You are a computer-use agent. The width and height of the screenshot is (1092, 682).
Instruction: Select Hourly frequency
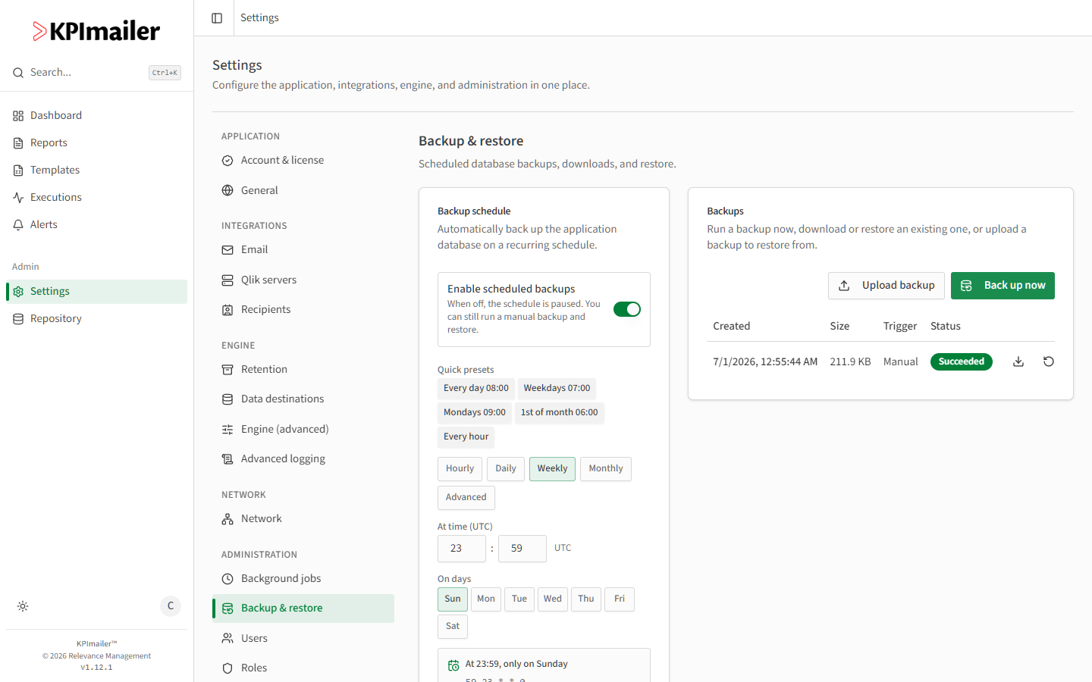click(460, 469)
